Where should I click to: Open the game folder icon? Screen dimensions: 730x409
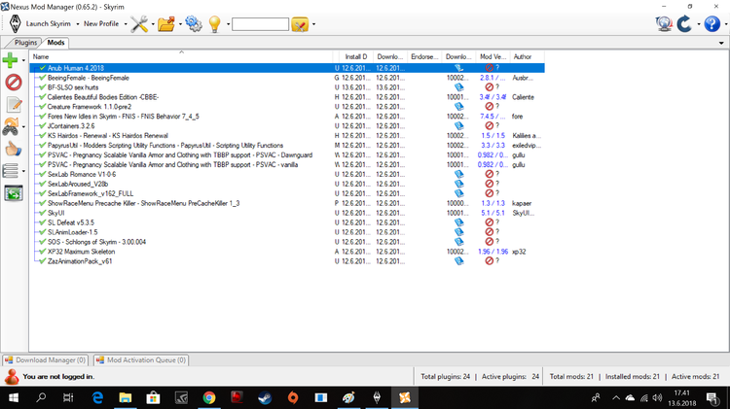click(166, 23)
